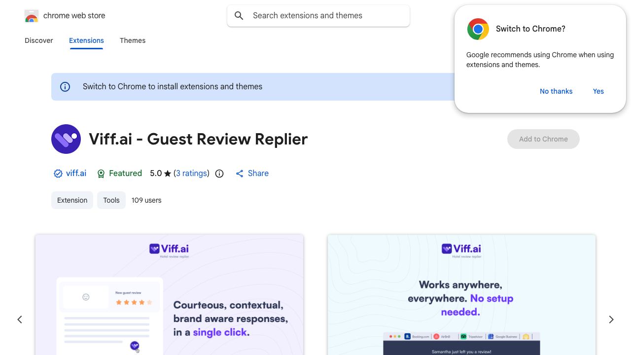Click the 109 users text
Screen dimensions: 631x355
(146, 200)
